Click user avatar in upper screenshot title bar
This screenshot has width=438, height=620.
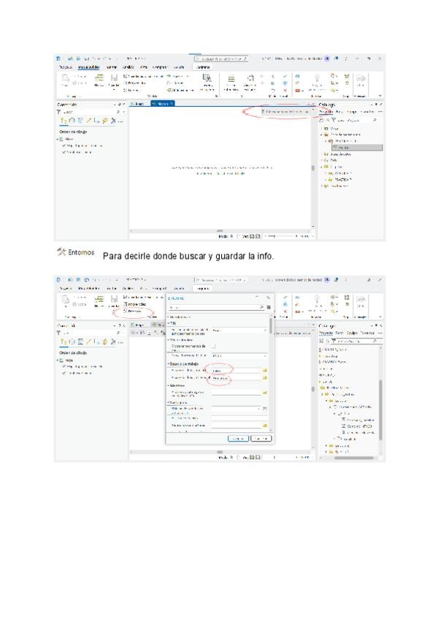click(328, 58)
